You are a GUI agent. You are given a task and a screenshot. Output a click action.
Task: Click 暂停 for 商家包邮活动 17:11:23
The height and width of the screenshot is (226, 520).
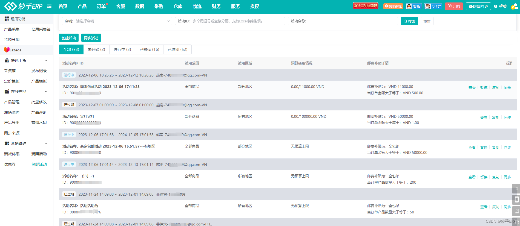point(484,88)
